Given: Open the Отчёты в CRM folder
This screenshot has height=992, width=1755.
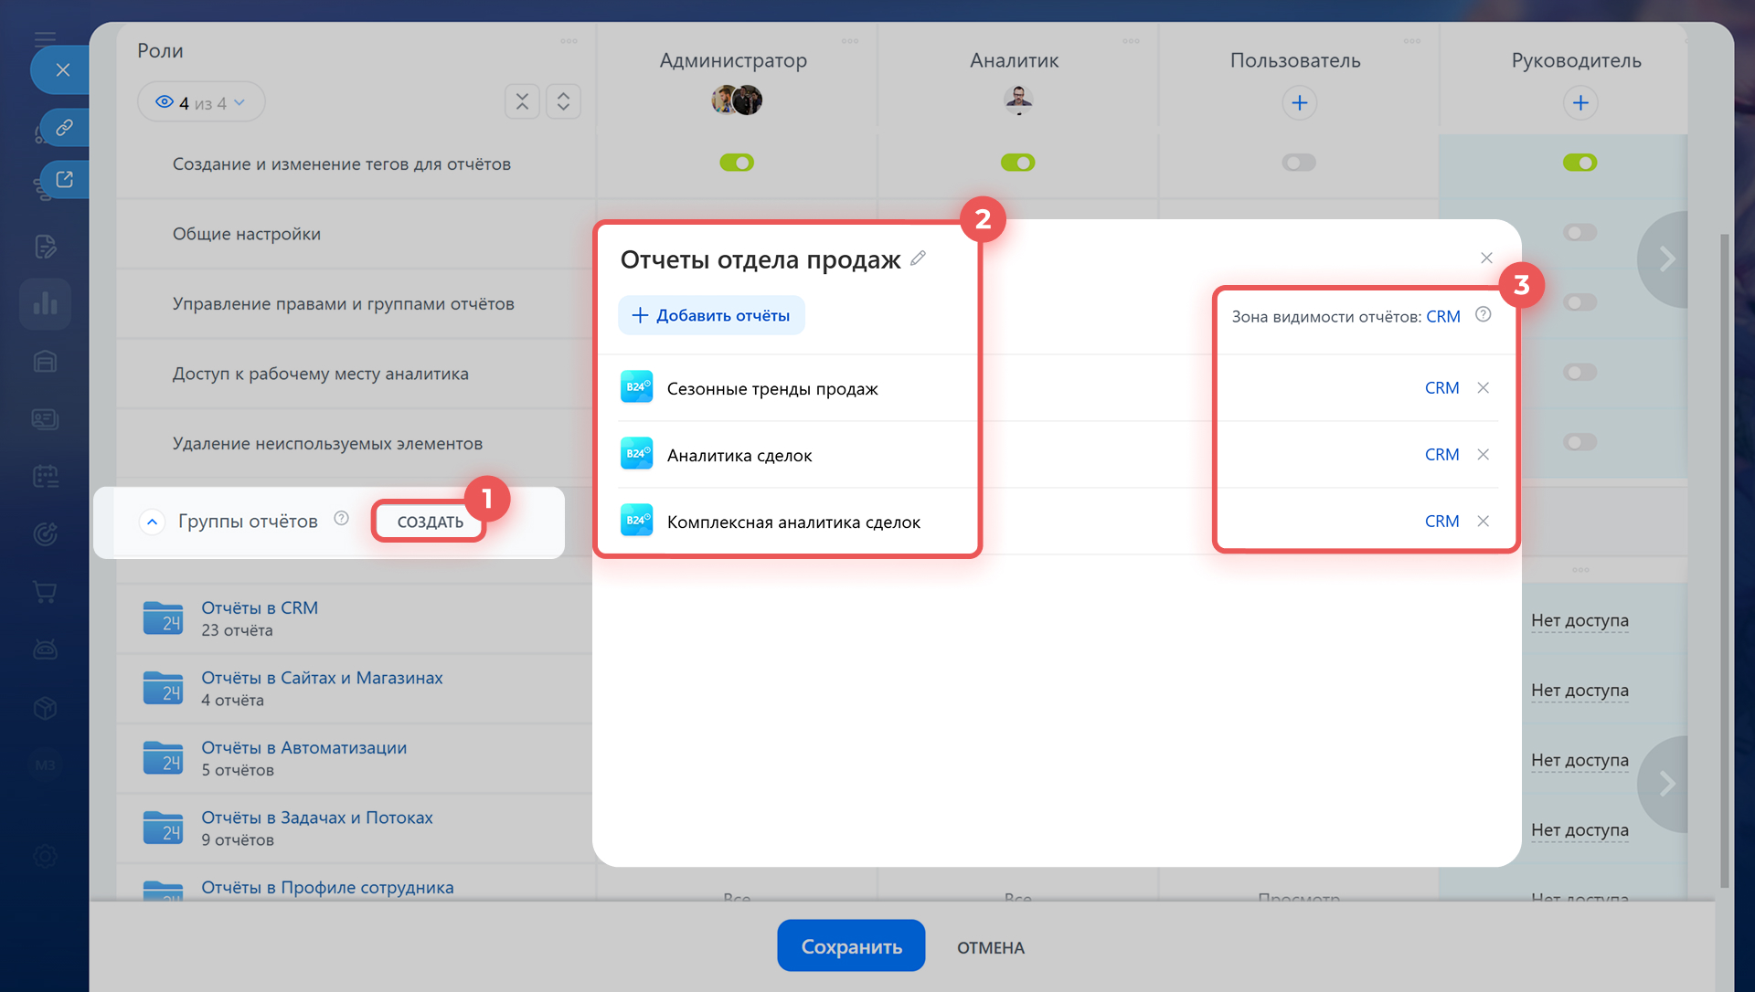Looking at the screenshot, I should click(x=259, y=607).
